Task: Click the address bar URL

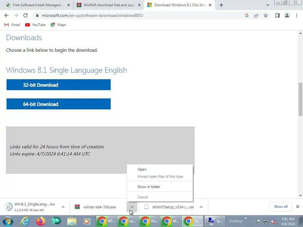Action: 93,15
